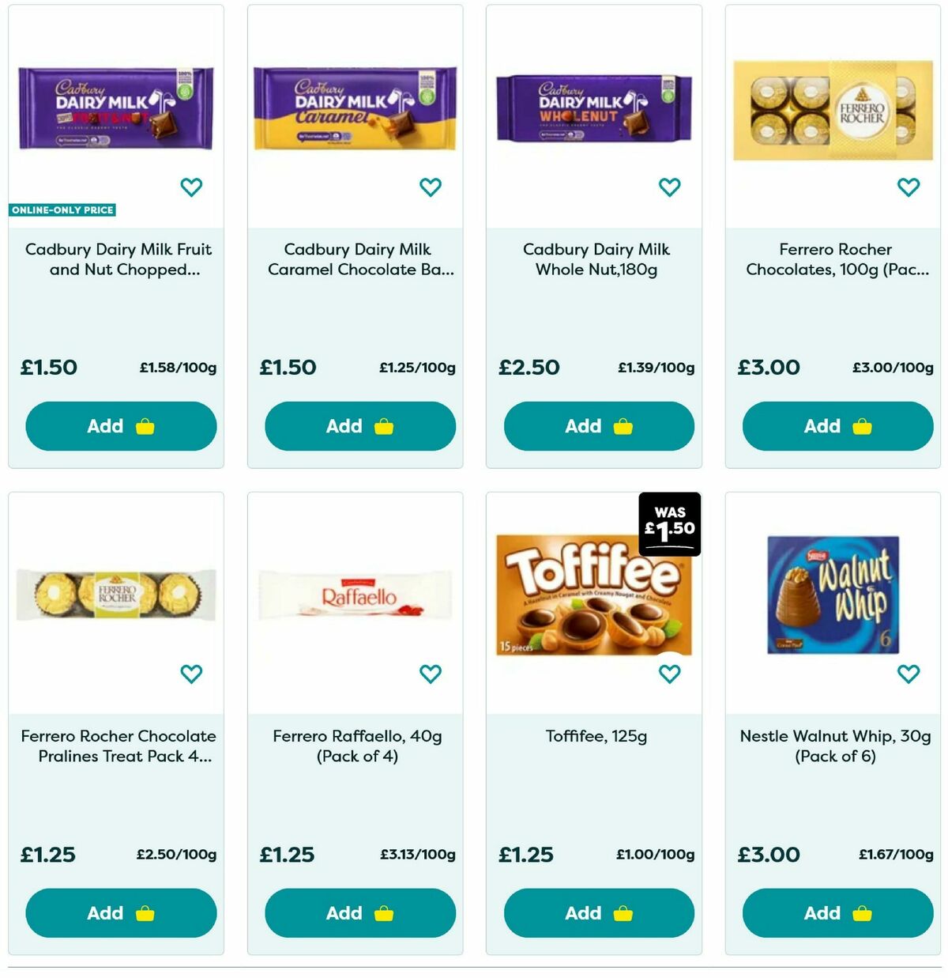This screenshot has width=948, height=978.
Task: Add Ferrero Raffaello to the basket
Action: point(359,912)
